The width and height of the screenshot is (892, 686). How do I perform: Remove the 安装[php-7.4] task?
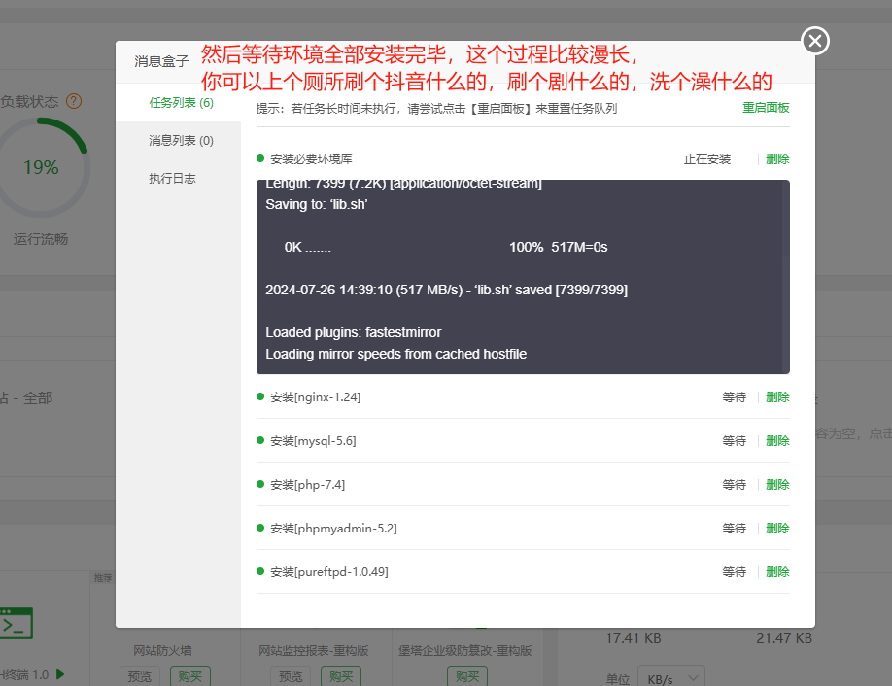coord(777,485)
